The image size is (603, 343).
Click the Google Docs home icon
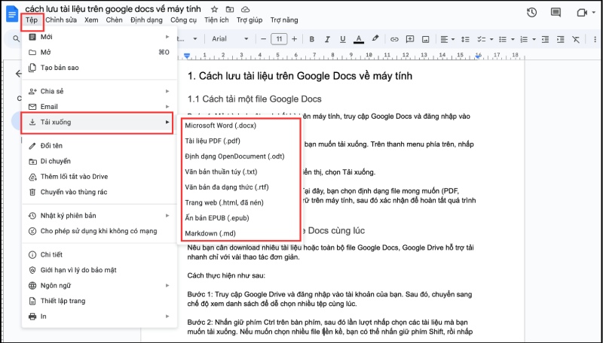point(12,15)
